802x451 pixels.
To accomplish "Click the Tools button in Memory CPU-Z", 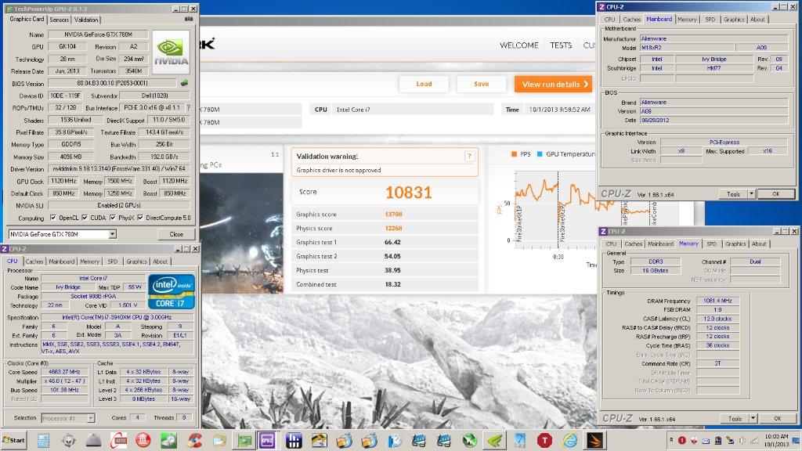I will [735, 418].
